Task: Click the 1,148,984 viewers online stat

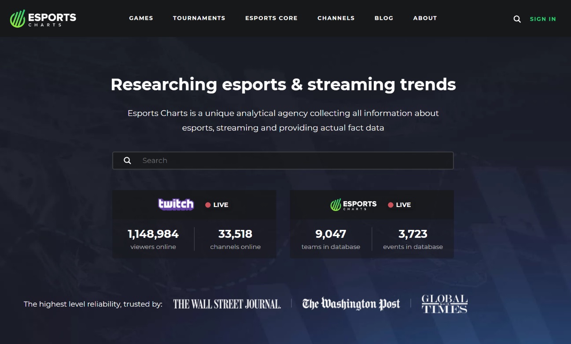Action: 153,239
